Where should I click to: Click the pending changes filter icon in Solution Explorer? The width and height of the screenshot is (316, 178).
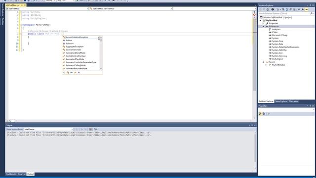point(278,9)
